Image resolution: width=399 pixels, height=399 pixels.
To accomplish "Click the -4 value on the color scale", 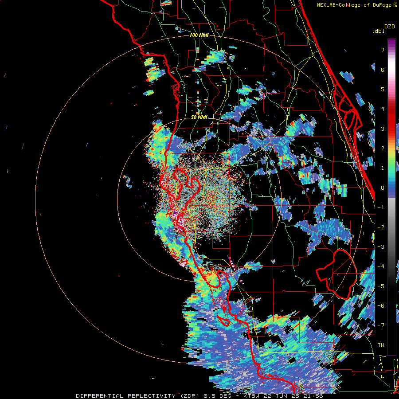I will point(381,266).
